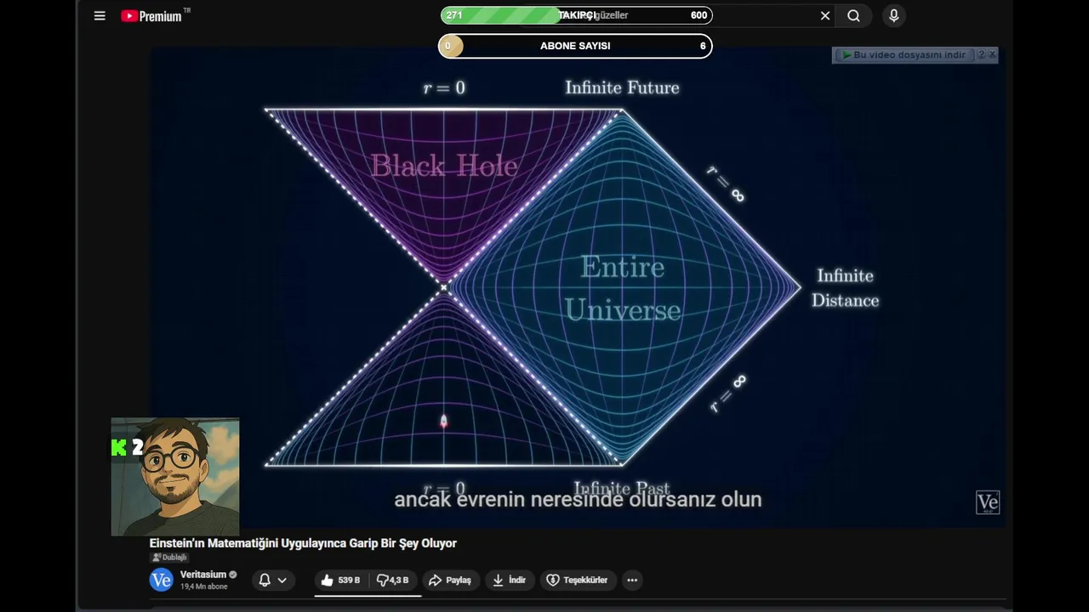Click the video title text
The height and width of the screenshot is (612, 1089).
click(303, 543)
